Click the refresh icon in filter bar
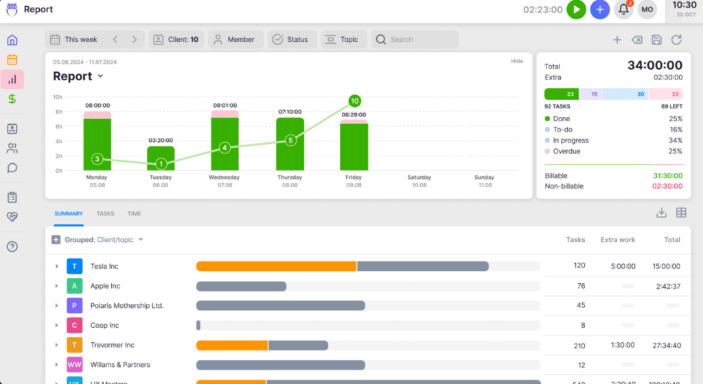The image size is (703, 384). click(x=676, y=40)
